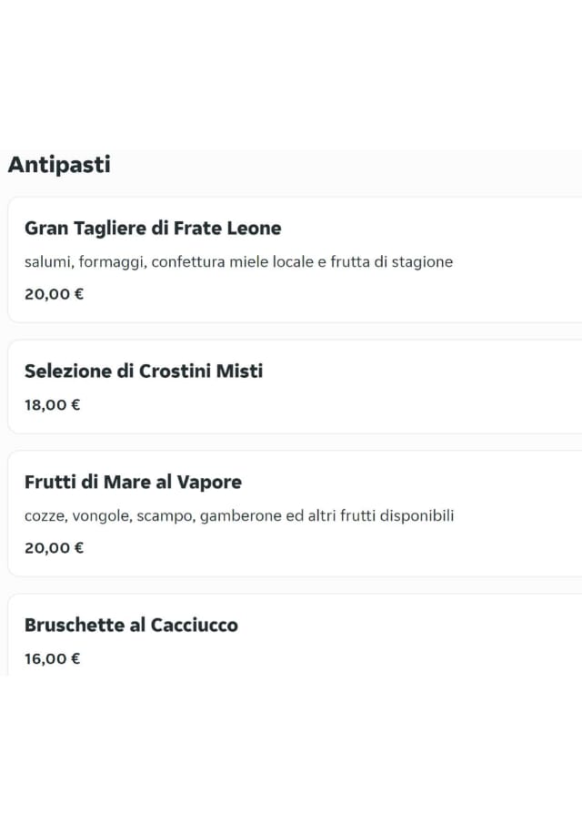The height and width of the screenshot is (825, 582).
Task: Click the word scampo in the seafood description
Action: click(164, 516)
